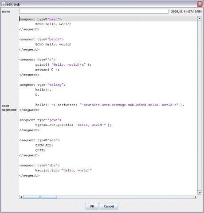Click the segment type="java" line
204x213 pixels.
pos(40,120)
